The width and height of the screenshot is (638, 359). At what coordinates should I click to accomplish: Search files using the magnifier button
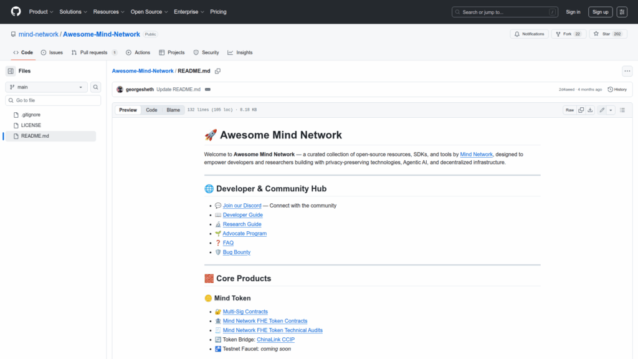coord(95,87)
